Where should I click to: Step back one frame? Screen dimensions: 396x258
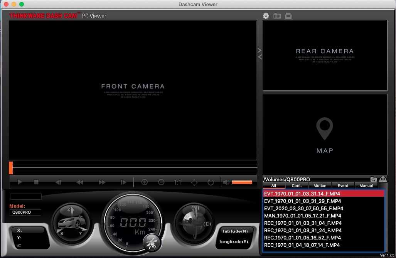point(58,182)
